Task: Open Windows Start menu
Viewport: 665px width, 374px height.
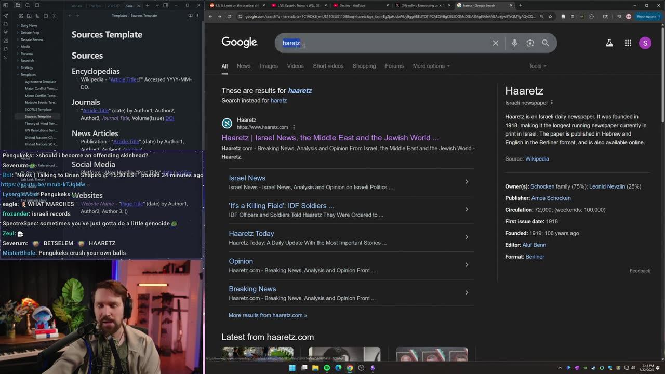Action: pos(292,368)
